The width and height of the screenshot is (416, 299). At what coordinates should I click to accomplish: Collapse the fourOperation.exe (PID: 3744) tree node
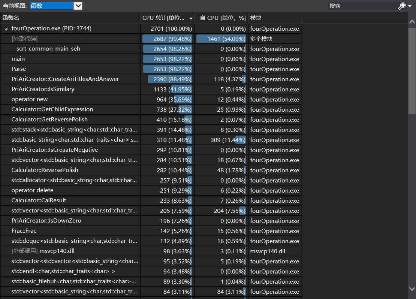coord(6,28)
